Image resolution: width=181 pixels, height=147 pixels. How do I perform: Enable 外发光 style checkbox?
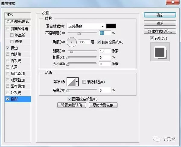pyautogui.click(x=8, y=92)
